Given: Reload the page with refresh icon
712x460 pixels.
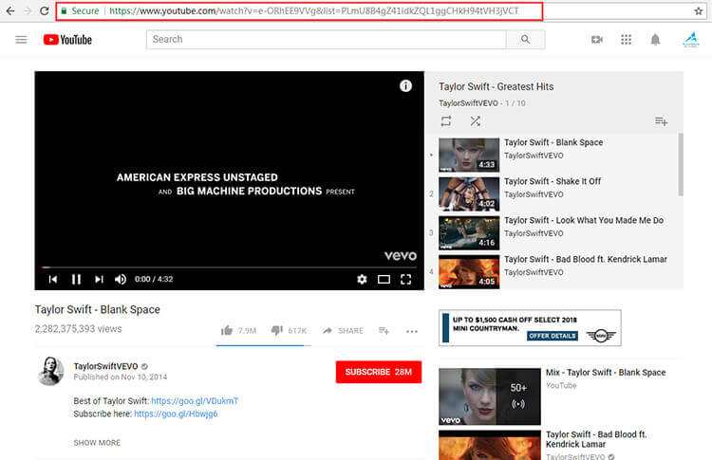Looking at the screenshot, I should pos(44,10).
